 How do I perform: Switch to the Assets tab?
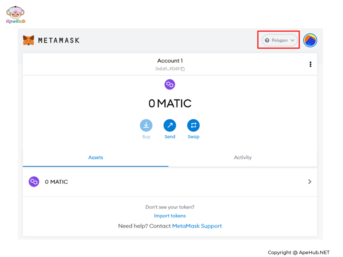pyautogui.click(x=95, y=157)
